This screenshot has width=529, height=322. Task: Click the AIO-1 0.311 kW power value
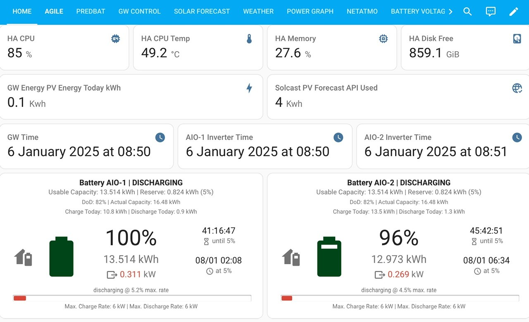point(131,274)
